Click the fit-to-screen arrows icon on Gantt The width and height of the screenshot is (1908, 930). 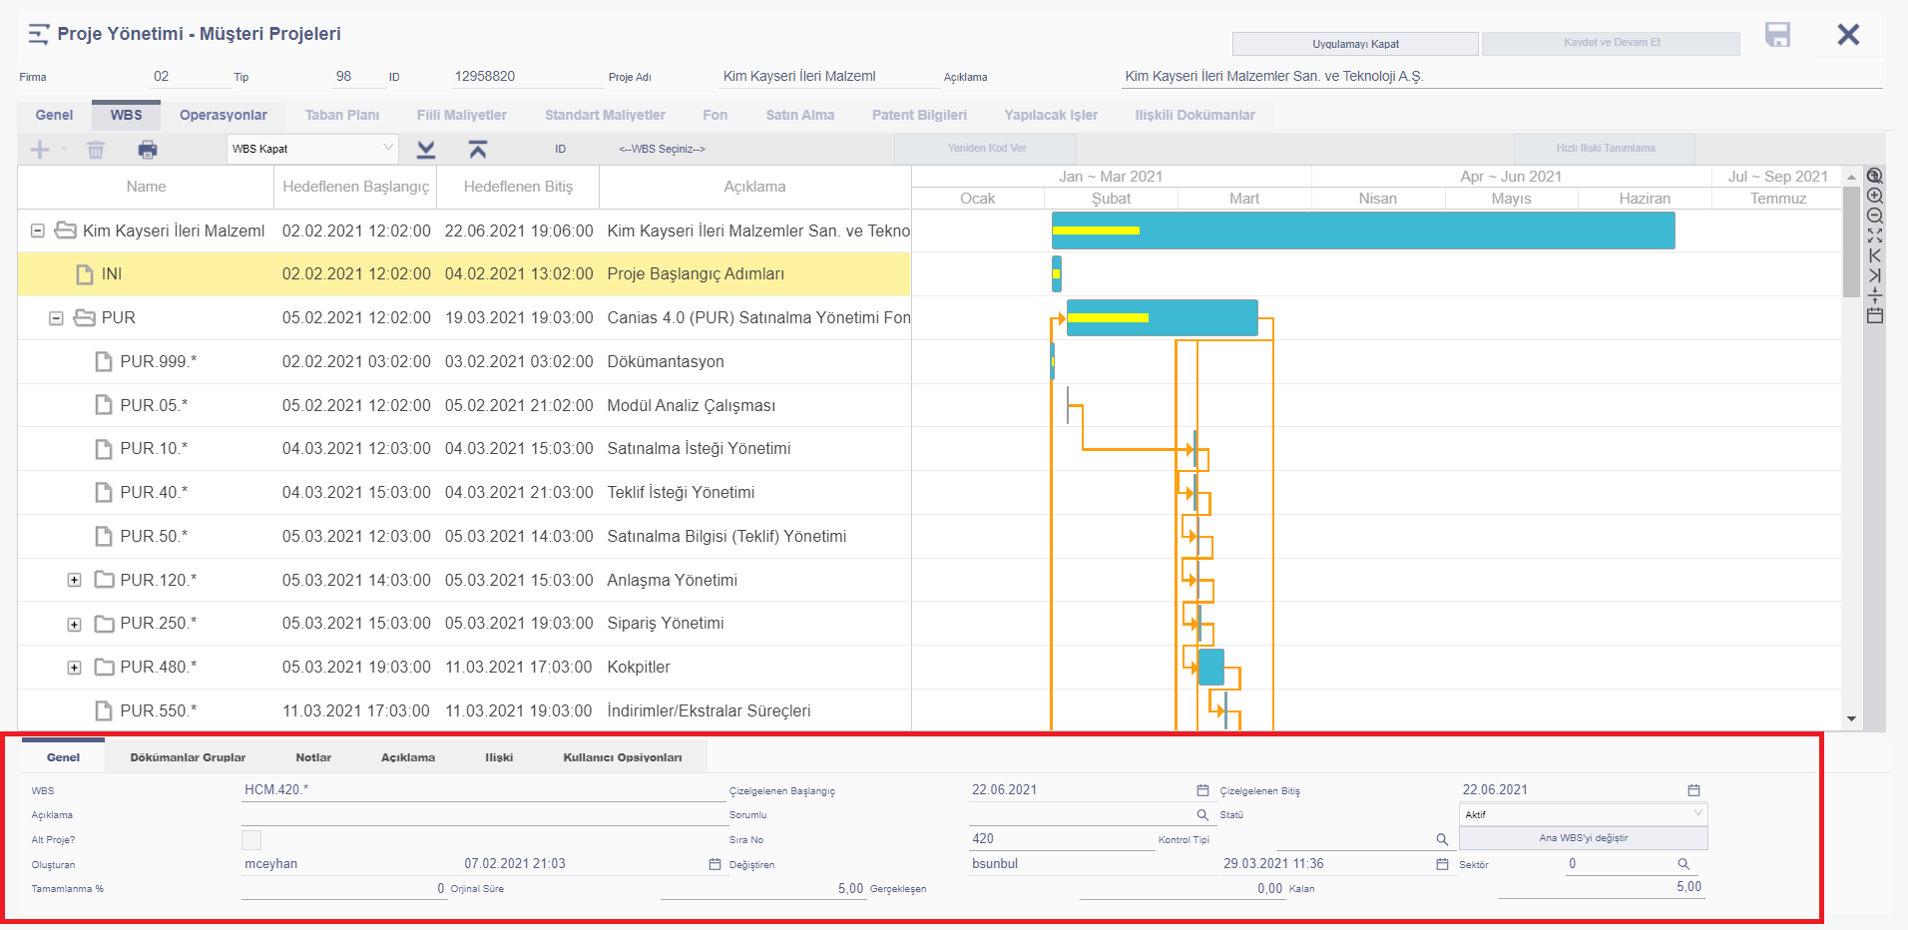coord(1875,235)
